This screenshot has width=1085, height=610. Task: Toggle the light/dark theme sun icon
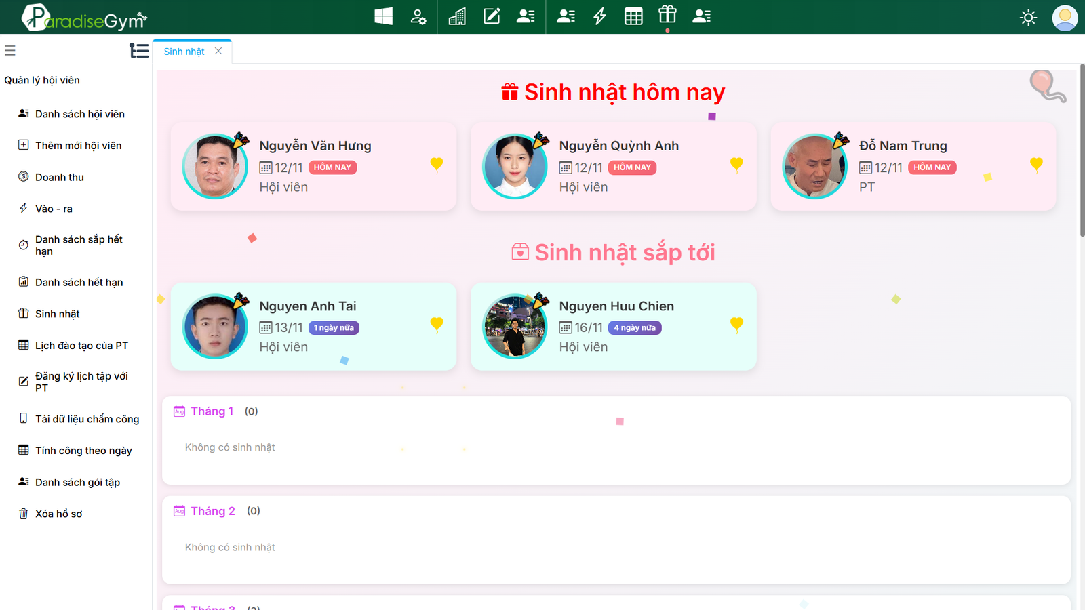point(1028,18)
